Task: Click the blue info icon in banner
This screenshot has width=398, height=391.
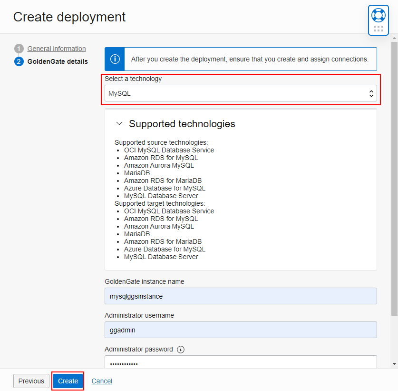Action: [114, 59]
